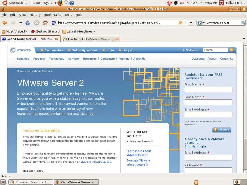
Task: Open the Products navigation link
Action: coord(39,59)
